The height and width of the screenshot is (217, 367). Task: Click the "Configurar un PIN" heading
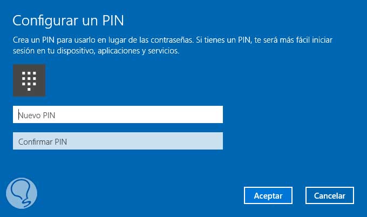tap(69, 21)
